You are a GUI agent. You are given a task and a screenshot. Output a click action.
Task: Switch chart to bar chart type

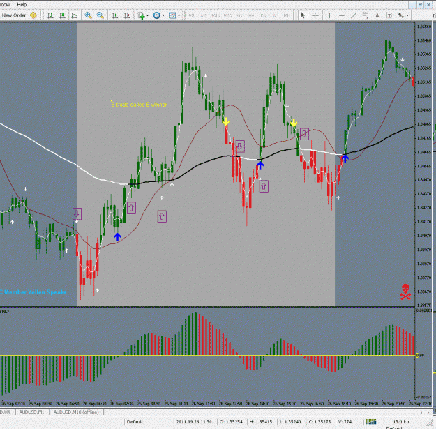click(x=50, y=15)
